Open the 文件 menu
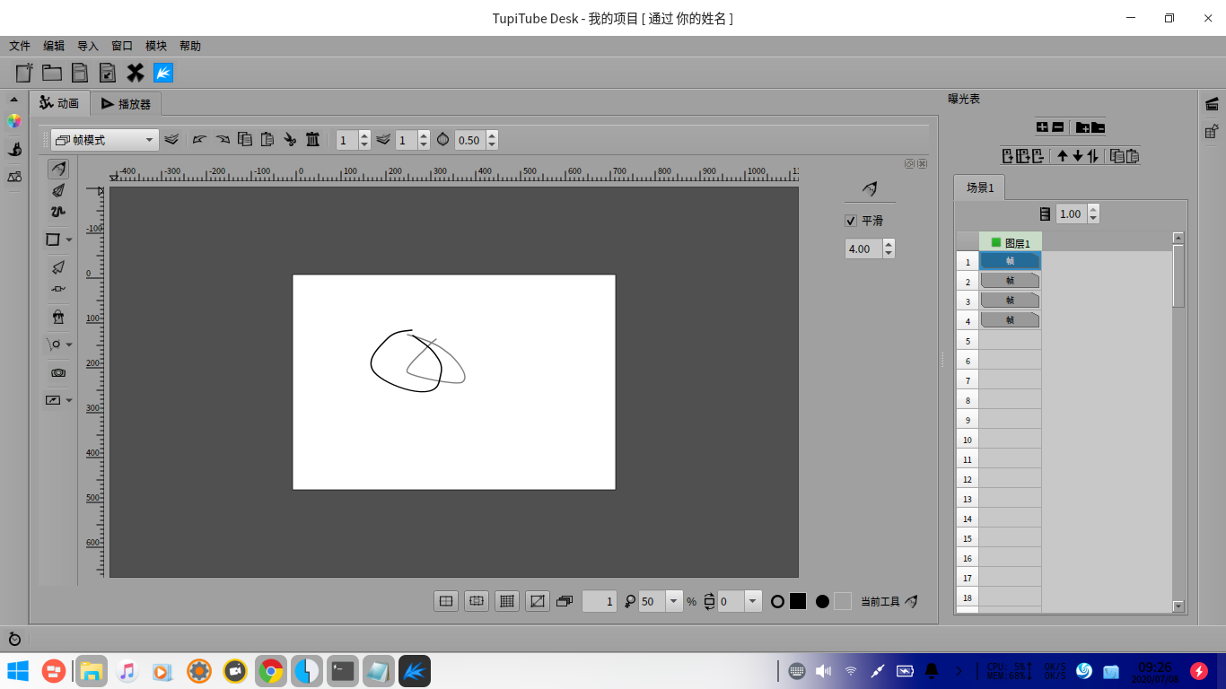 (20, 46)
